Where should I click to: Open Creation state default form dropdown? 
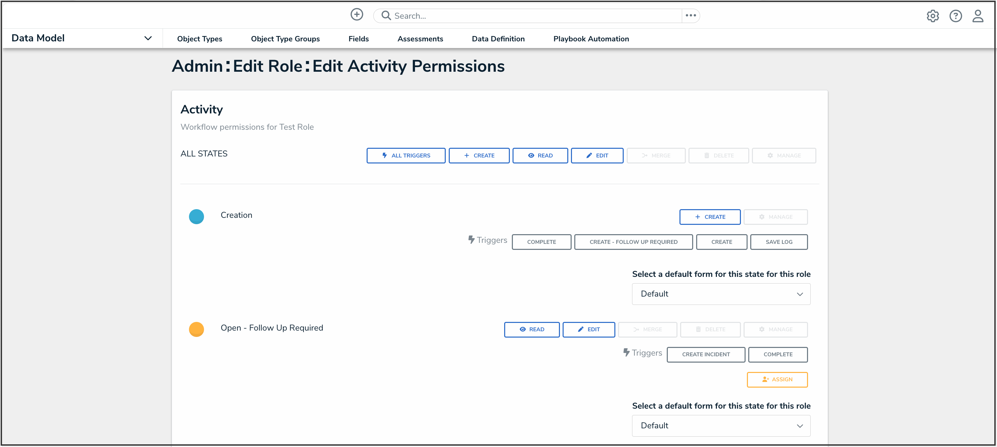pyautogui.click(x=721, y=294)
